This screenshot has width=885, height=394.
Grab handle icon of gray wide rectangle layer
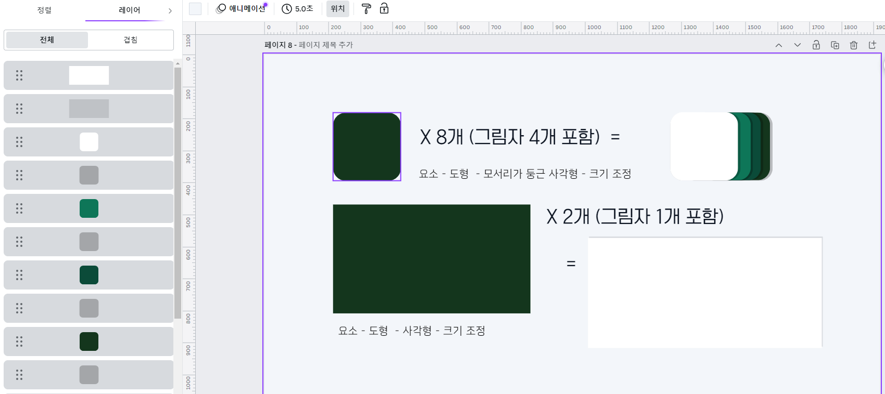[x=19, y=109]
